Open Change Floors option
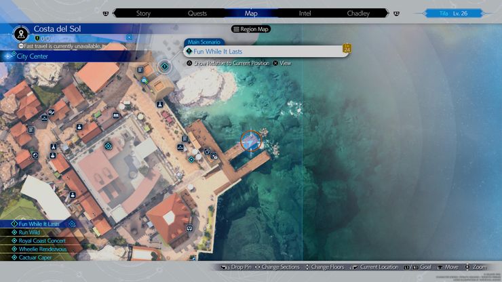This screenshot has height=282, width=502. coord(325,267)
